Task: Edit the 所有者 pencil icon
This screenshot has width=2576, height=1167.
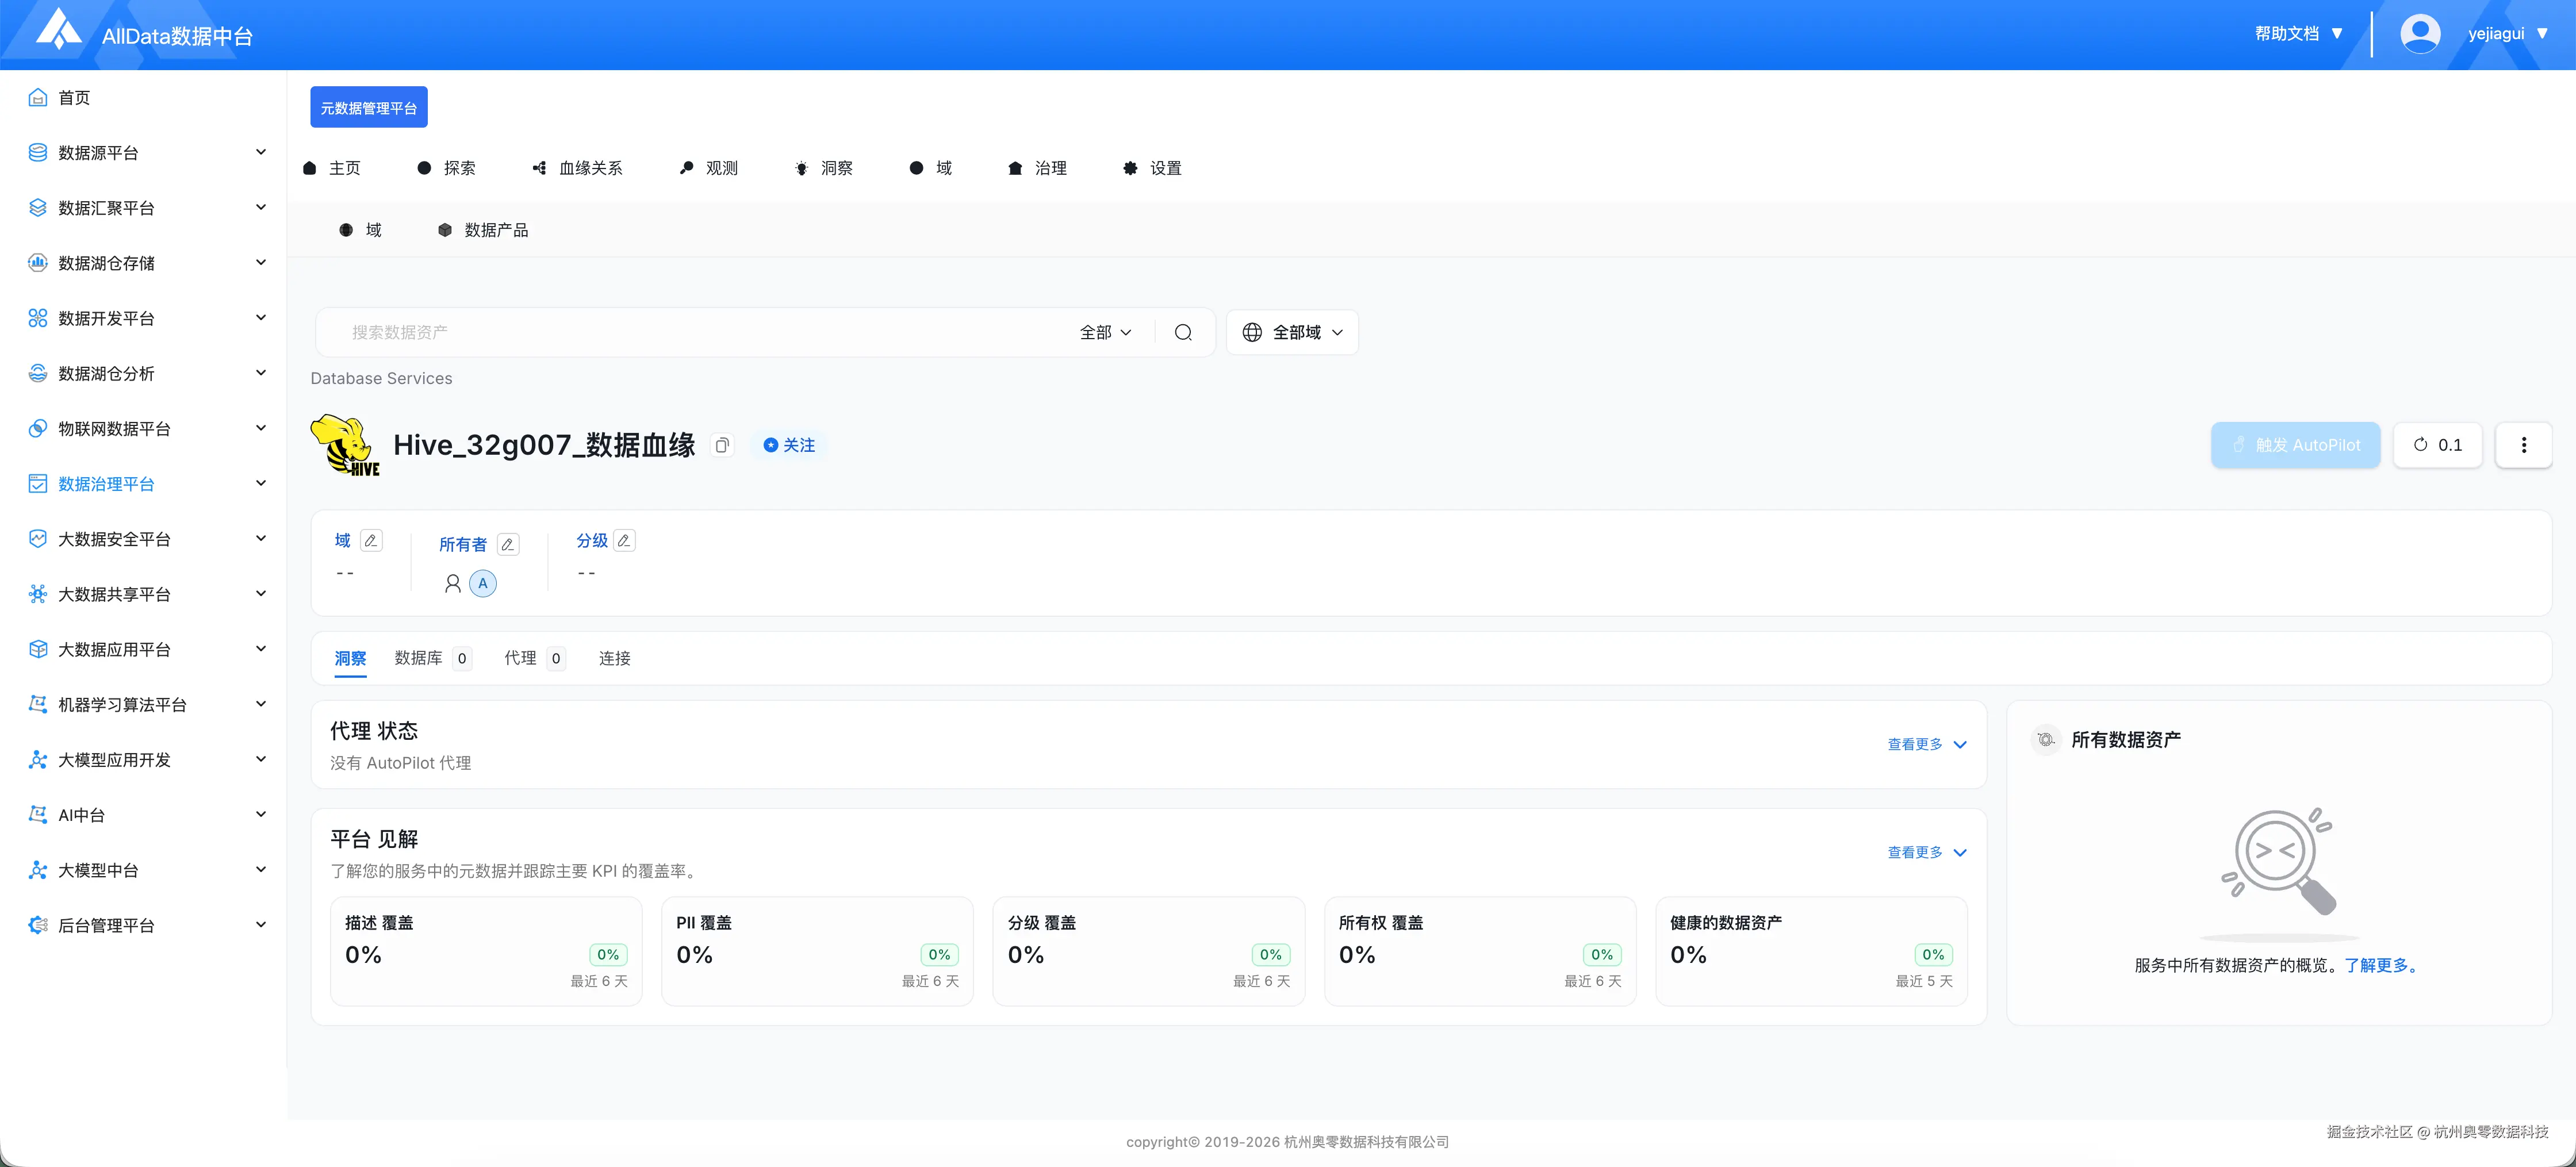Action: 508,545
